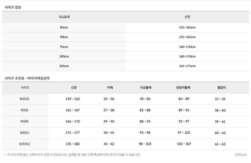
Task: Click the 105cm chest measurement cell
Action: (x=64, y=66)
